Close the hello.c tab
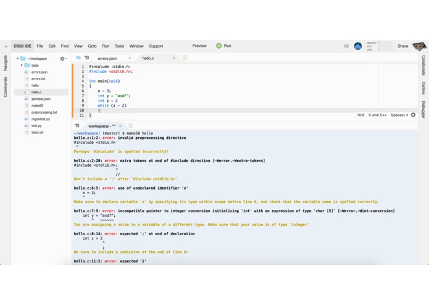This screenshot has height=305, width=429. 174,58
